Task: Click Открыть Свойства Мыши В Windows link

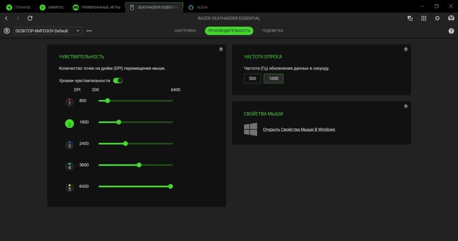Action: click(299, 130)
